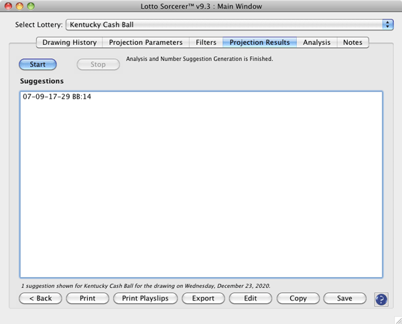Copy suggestions to clipboard
This screenshot has width=402, height=324.
[x=298, y=299]
